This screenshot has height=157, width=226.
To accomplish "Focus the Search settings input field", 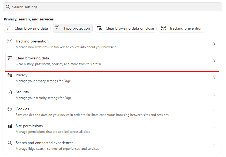I will (112, 7).
